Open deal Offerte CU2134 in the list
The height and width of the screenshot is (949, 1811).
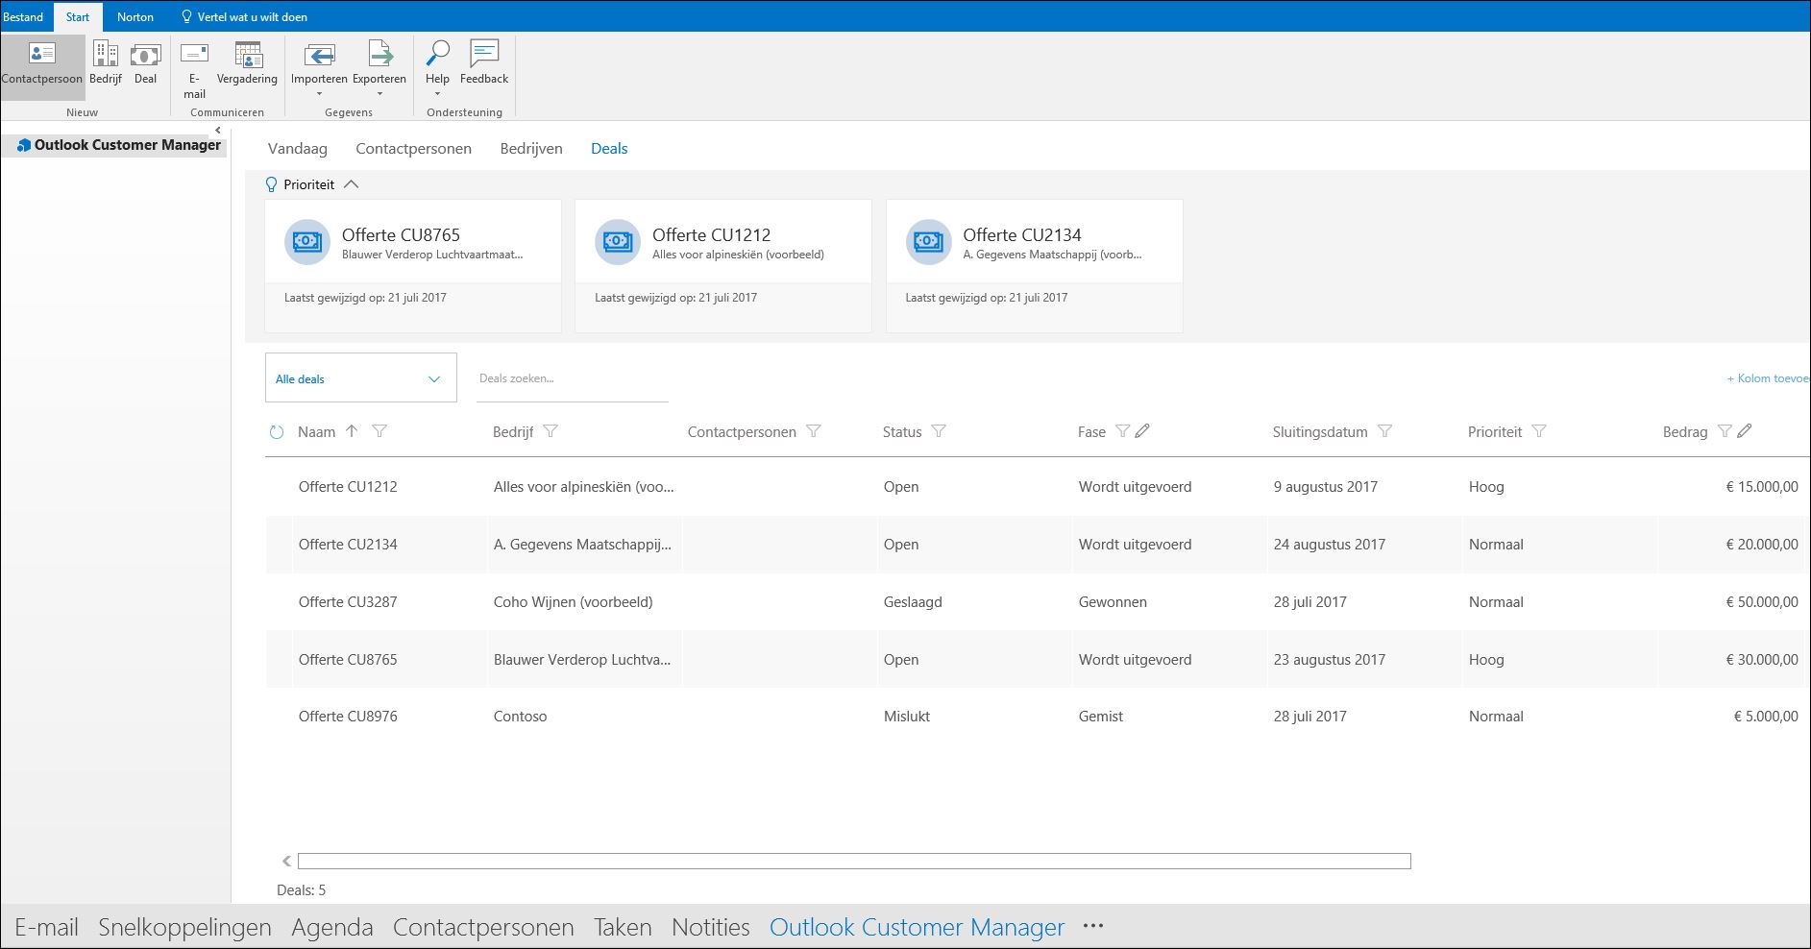coord(348,545)
